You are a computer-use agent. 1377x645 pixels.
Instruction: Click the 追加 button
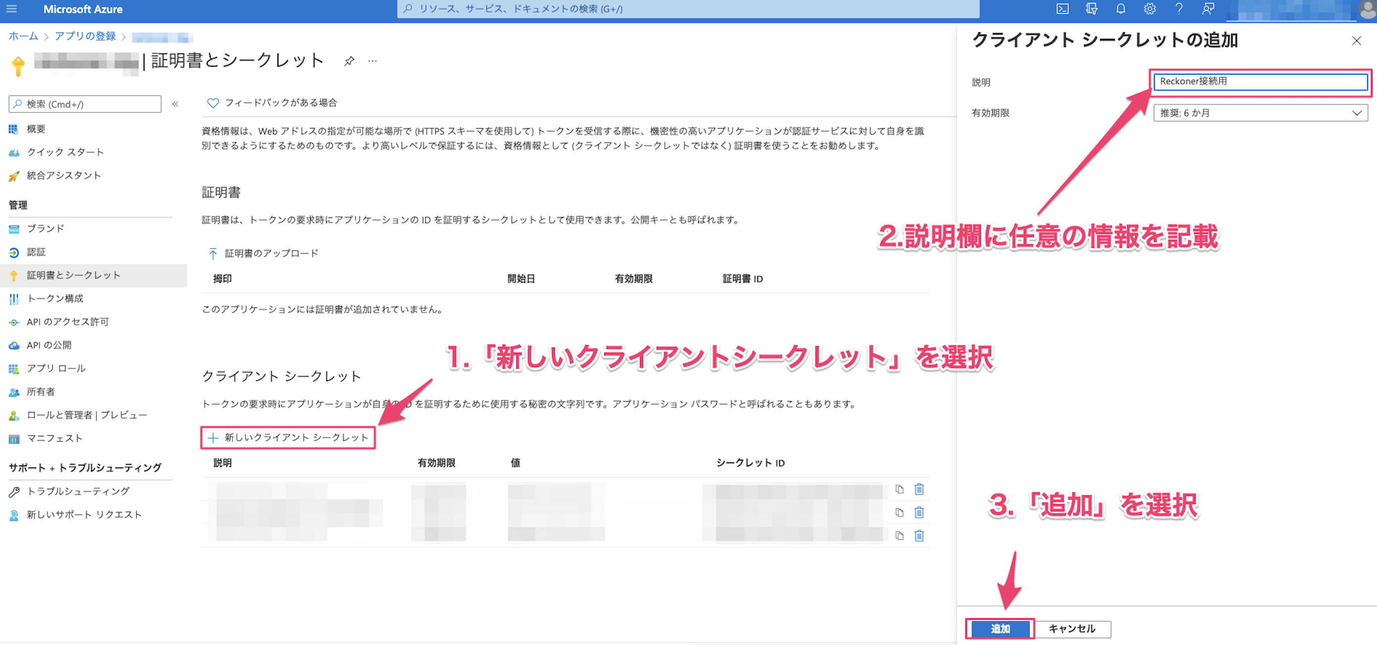click(x=1000, y=629)
